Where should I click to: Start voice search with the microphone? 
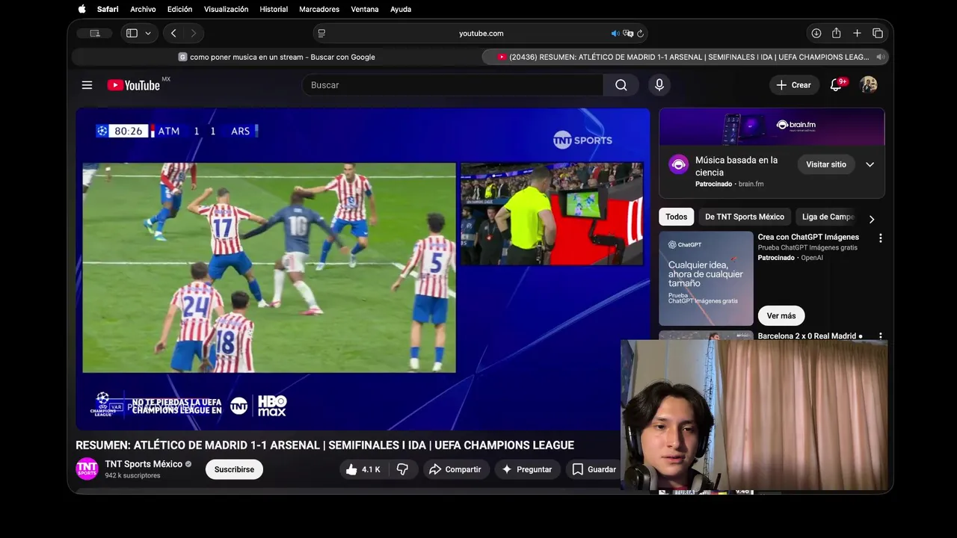[x=659, y=85]
